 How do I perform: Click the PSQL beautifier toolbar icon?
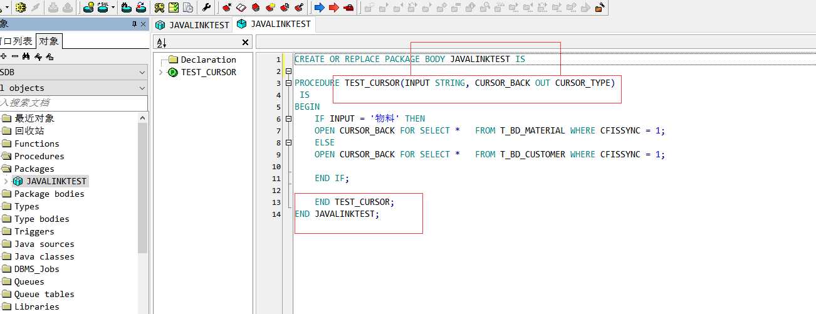click(x=103, y=8)
